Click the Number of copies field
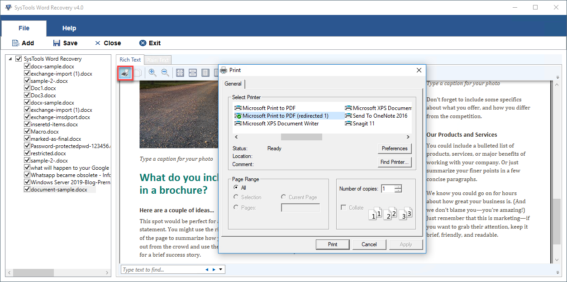This screenshot has width=567, height=282. pos(388,189)
